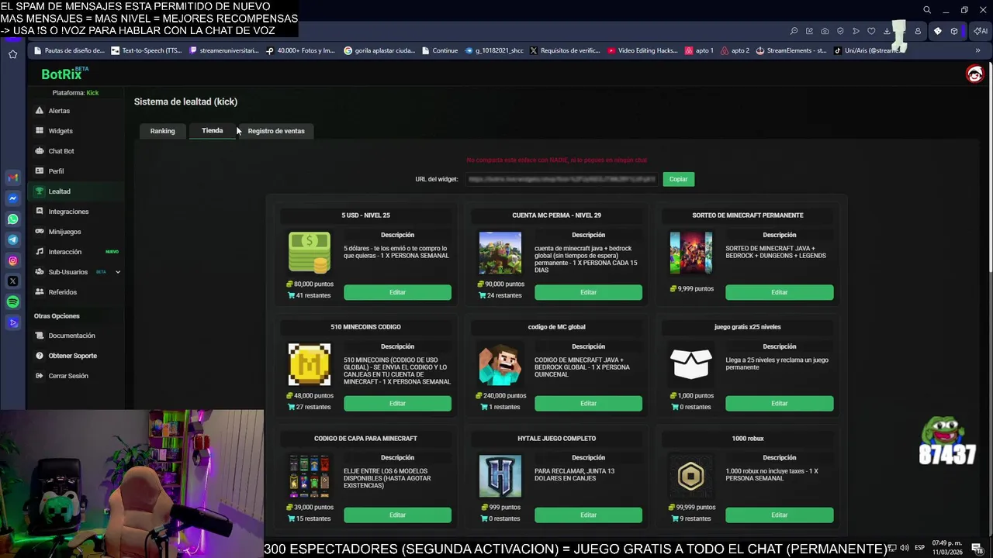Click the ESP language indicator in taskbar
The image size is (993, 558).
pyautogui.click(x=919, y=548)
